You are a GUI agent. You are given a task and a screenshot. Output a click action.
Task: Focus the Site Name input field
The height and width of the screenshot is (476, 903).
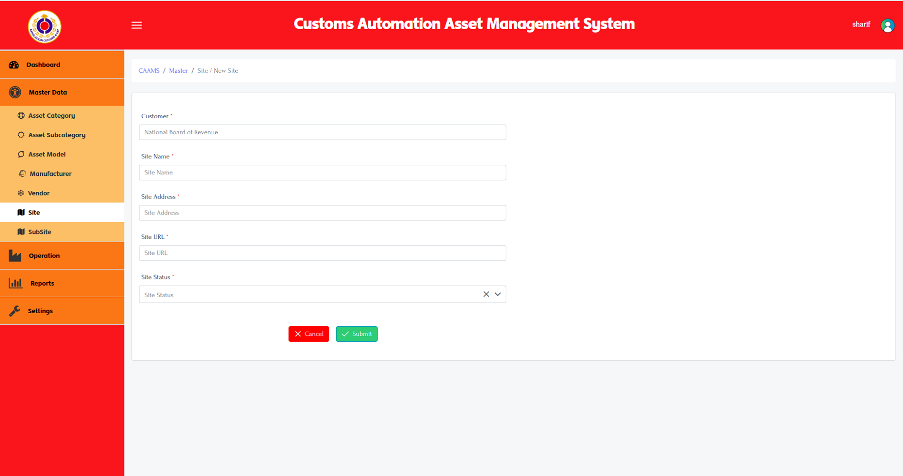click(322, 173)
